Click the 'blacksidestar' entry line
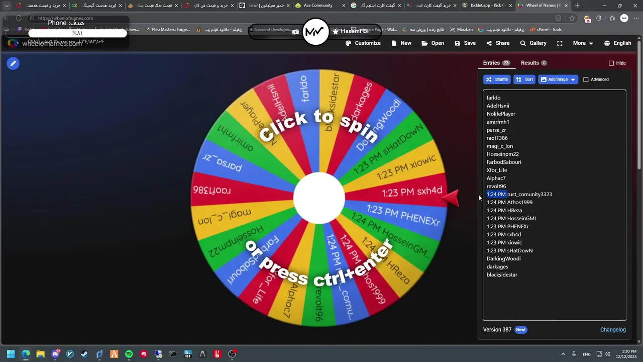Screen dimensions: 643x362 pos(502,275)
